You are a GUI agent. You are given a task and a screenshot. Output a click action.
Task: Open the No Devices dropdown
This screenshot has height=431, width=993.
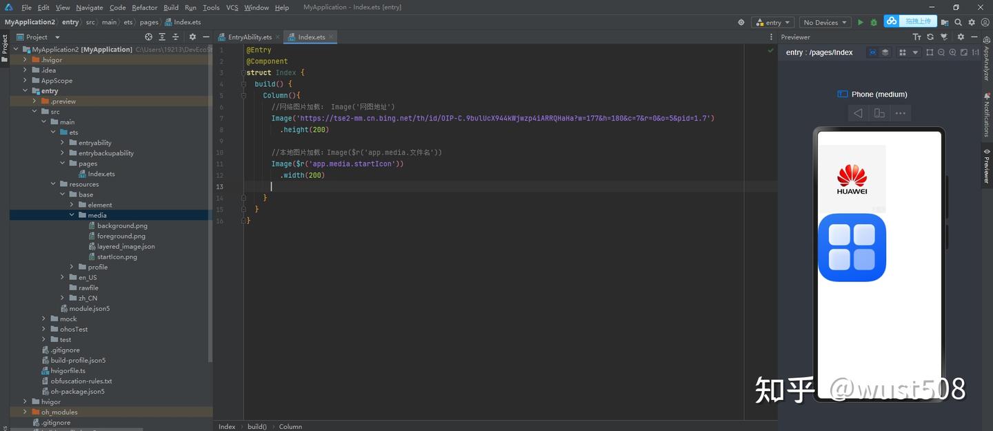click(825, 22)
